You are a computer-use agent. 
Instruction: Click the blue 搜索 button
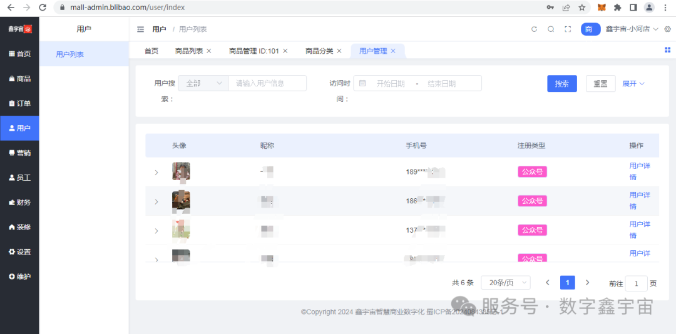tap(561, 84)
